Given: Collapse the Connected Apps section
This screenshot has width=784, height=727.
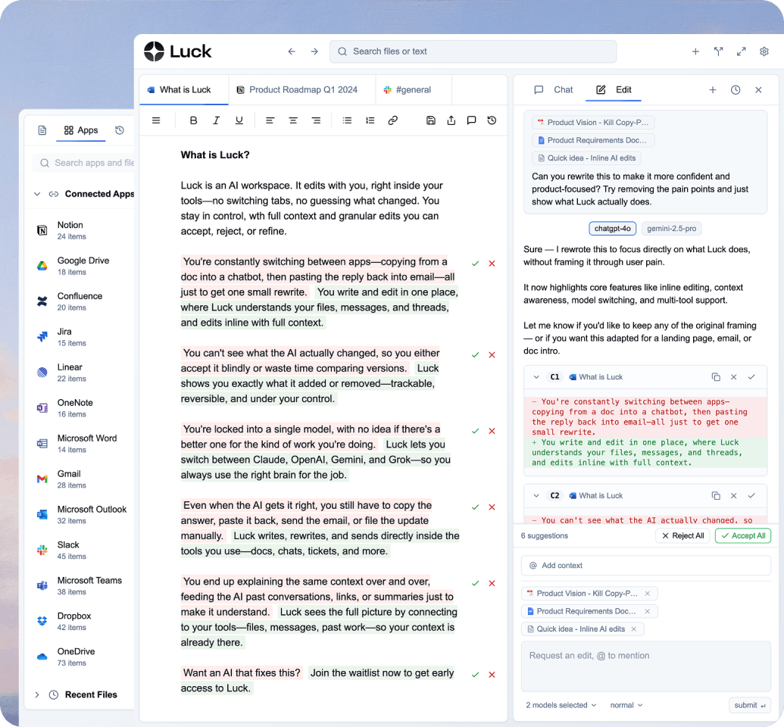Looking at the screenshot, I should [37, 194].
